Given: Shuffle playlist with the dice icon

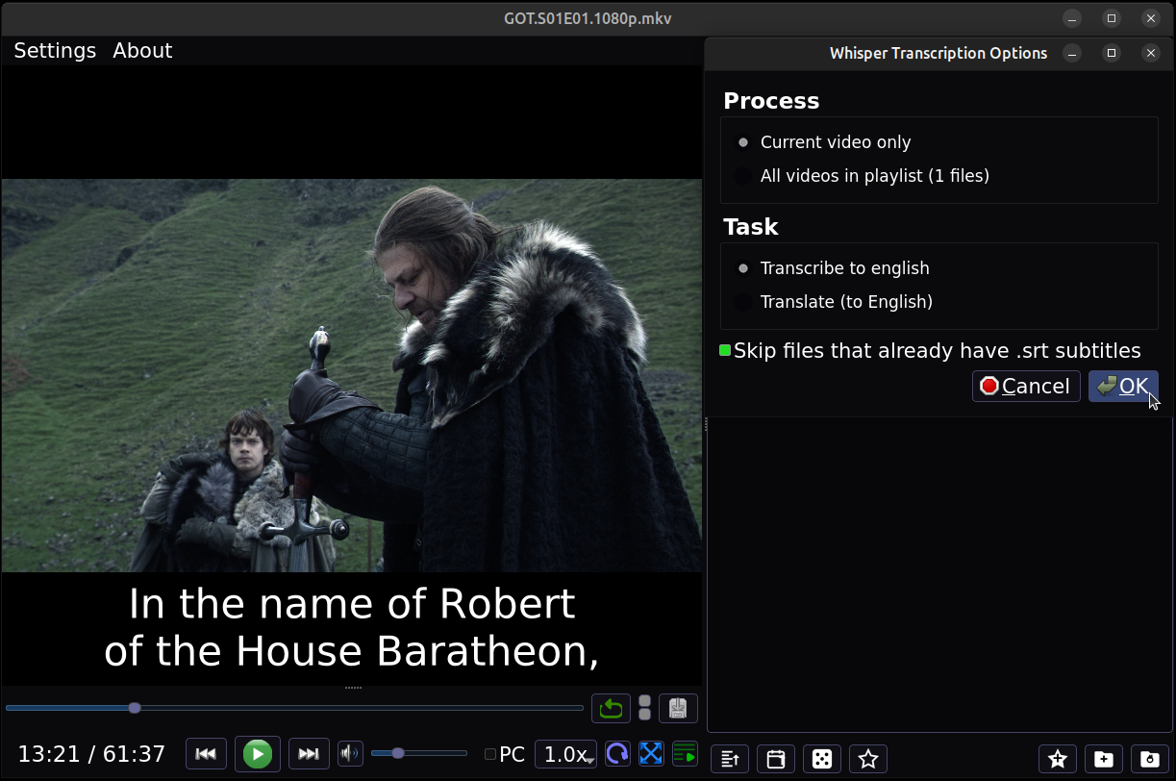Looking at the screenshot, I should [x=822, y=759].
